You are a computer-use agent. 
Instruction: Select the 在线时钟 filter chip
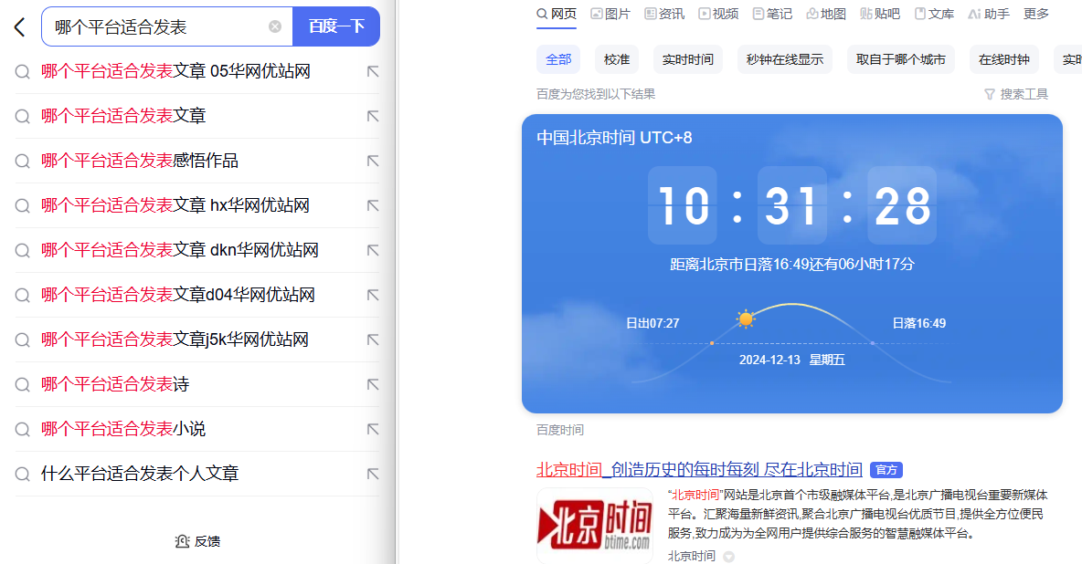(x=1004, y=59)
